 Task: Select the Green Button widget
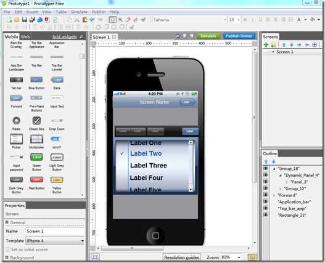(36, 162)
